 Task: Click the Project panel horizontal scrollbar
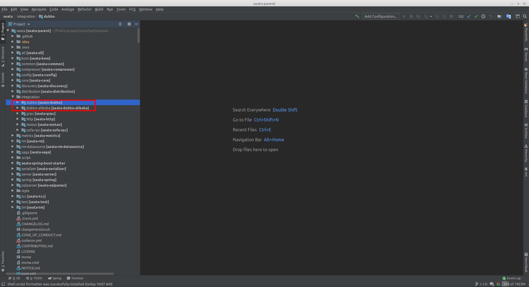pos(60,274)
